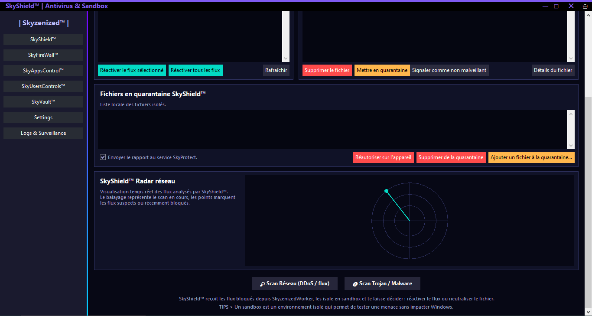Switch to SkyVault™ section
Image resolution: width=592 pixels, height=316 pixels.
(x=43, y=102)
